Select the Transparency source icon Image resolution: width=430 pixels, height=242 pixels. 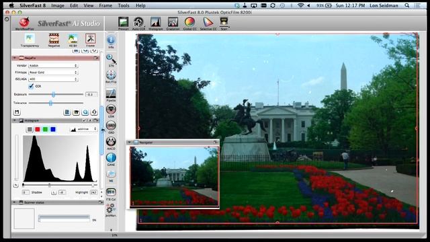coord(30,40)
